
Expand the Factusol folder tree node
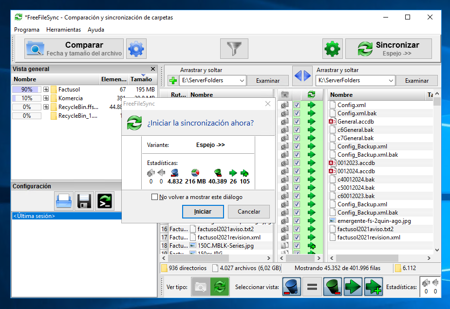coord(46,90)
